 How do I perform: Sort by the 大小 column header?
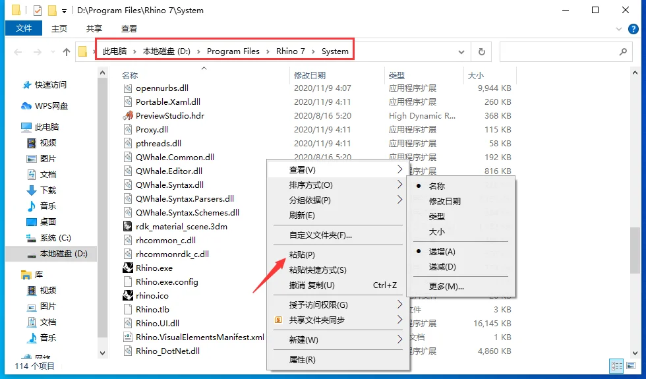[x=475, y=75]
